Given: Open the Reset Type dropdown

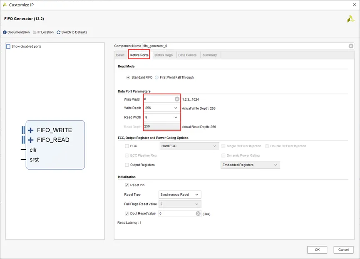Looking at the screenshot, I should click(180, 195).
